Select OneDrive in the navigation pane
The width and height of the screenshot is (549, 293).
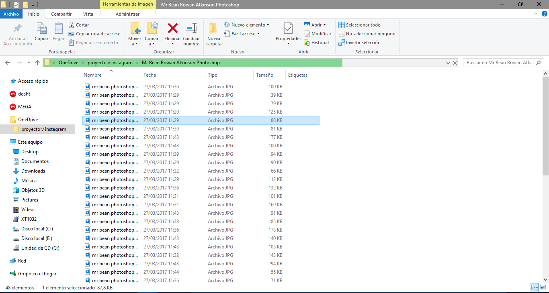(x=28, y=120)
